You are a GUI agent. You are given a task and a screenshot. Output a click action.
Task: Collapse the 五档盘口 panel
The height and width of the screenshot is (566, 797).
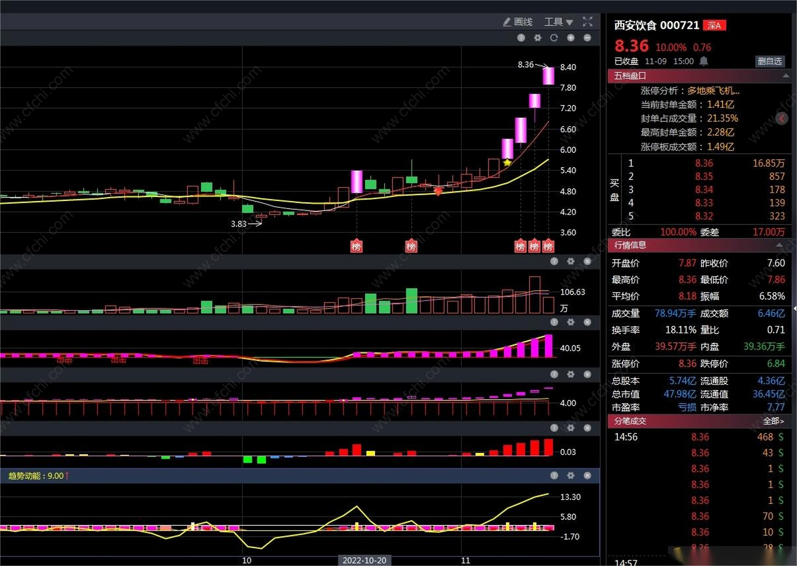click(786, 76)
